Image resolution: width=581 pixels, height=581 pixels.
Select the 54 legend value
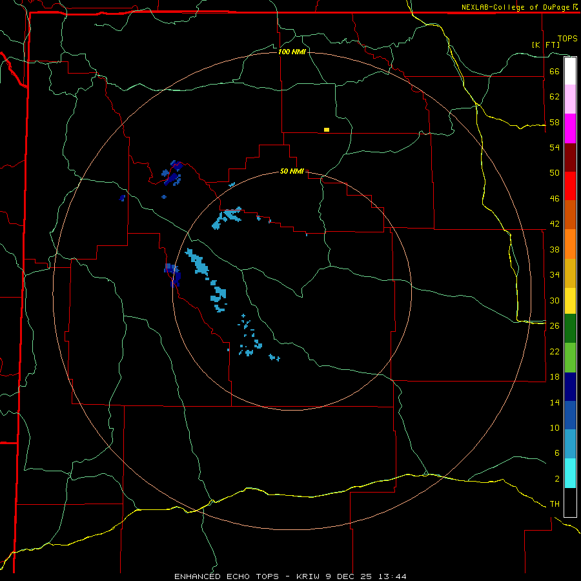coord(555,147)
